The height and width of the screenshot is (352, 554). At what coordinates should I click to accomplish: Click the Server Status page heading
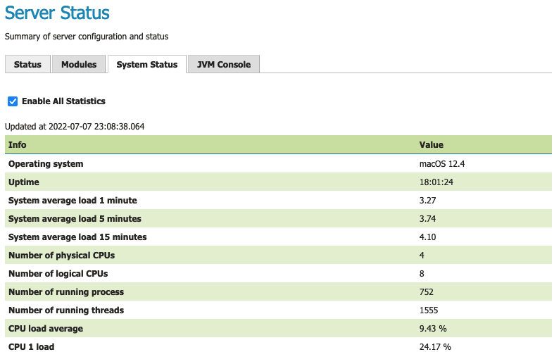point(58,13)
